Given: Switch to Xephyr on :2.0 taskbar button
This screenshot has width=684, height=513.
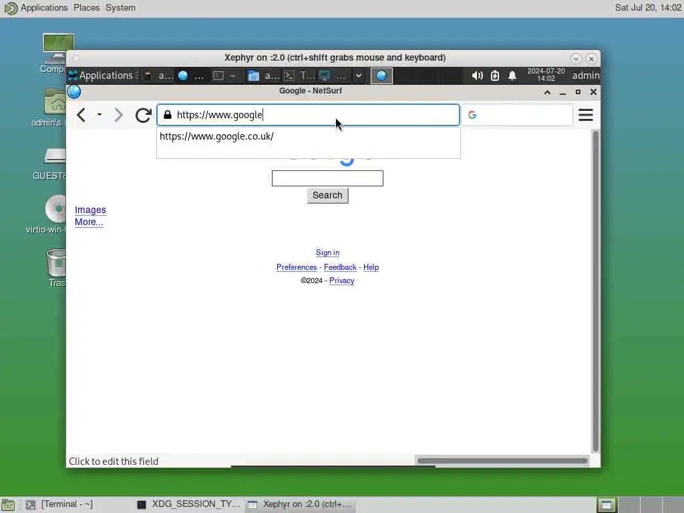Looking at the screenshot, I should [x=300, y=505].
